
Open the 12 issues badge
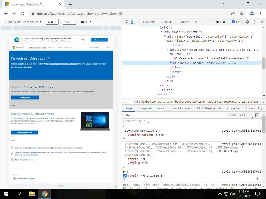235,22
